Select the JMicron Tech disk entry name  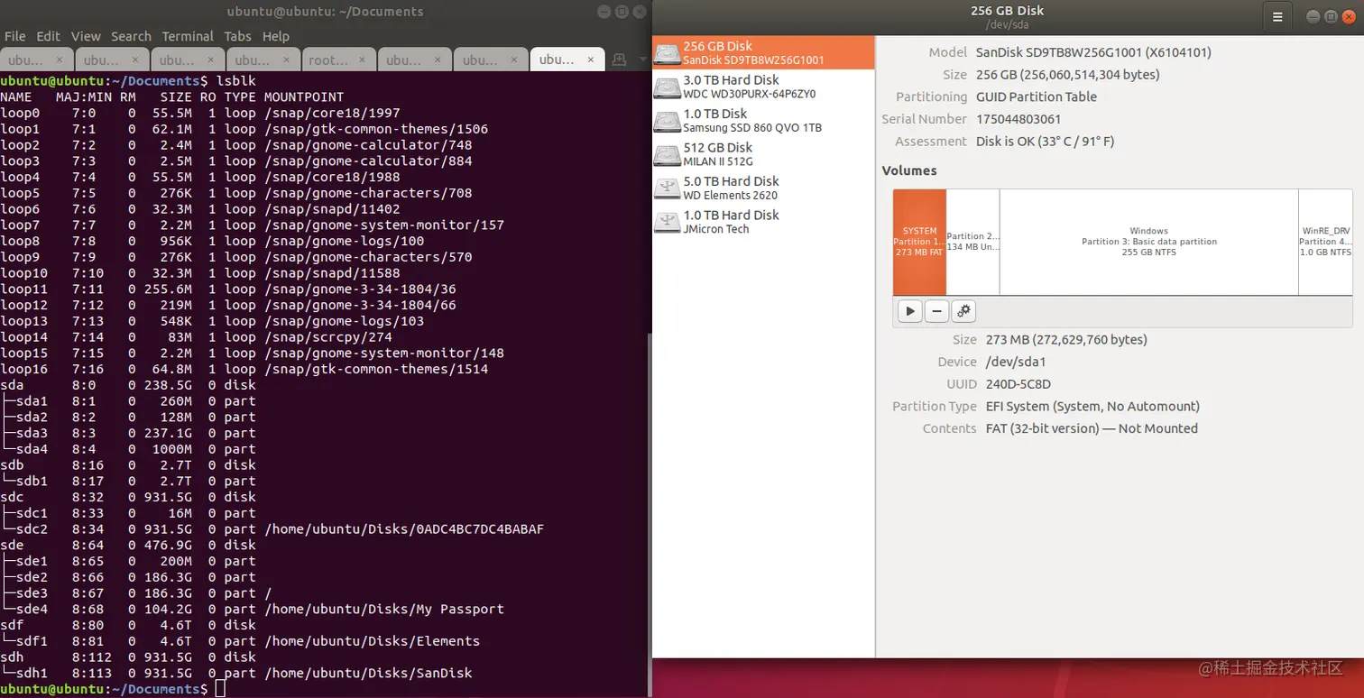click(x=716, y=229)
